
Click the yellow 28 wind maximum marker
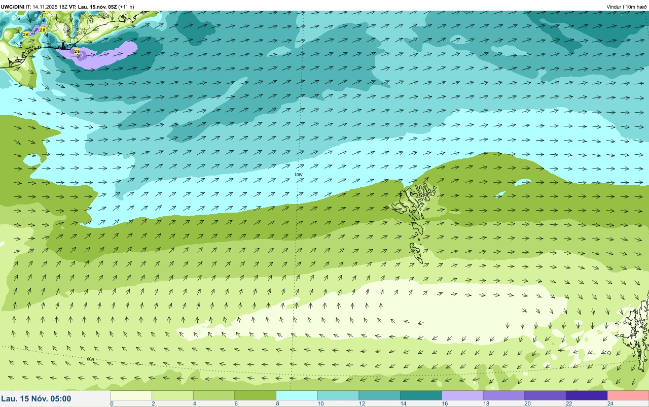(x=43, y=30)
